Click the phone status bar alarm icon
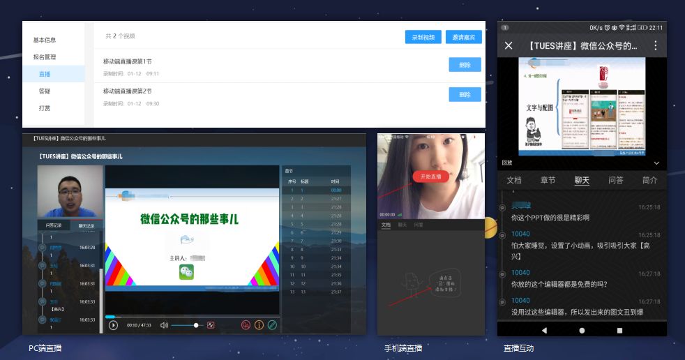Image resolution: width=685 pixels, height=360 pixels. (608, 27)
